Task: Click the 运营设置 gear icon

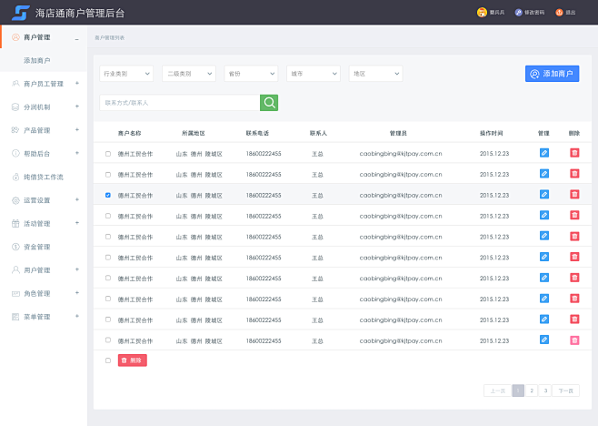Action: coord(15,200)
